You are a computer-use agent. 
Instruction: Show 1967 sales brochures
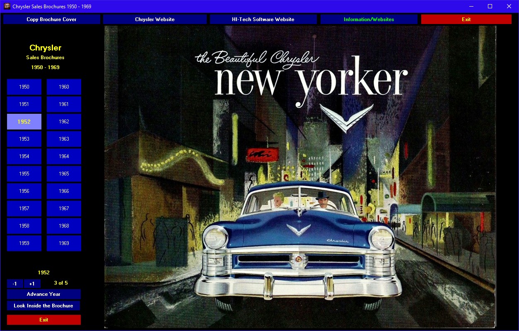pyautogui.click(x=64, y=209)
